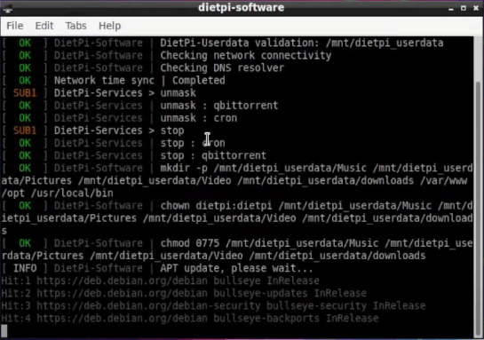Image resolution: width=484 pixels, height=340 pixels.
Task: Click the 'Hit:4' bullseye-backports line
Action: tap(190, 319)
